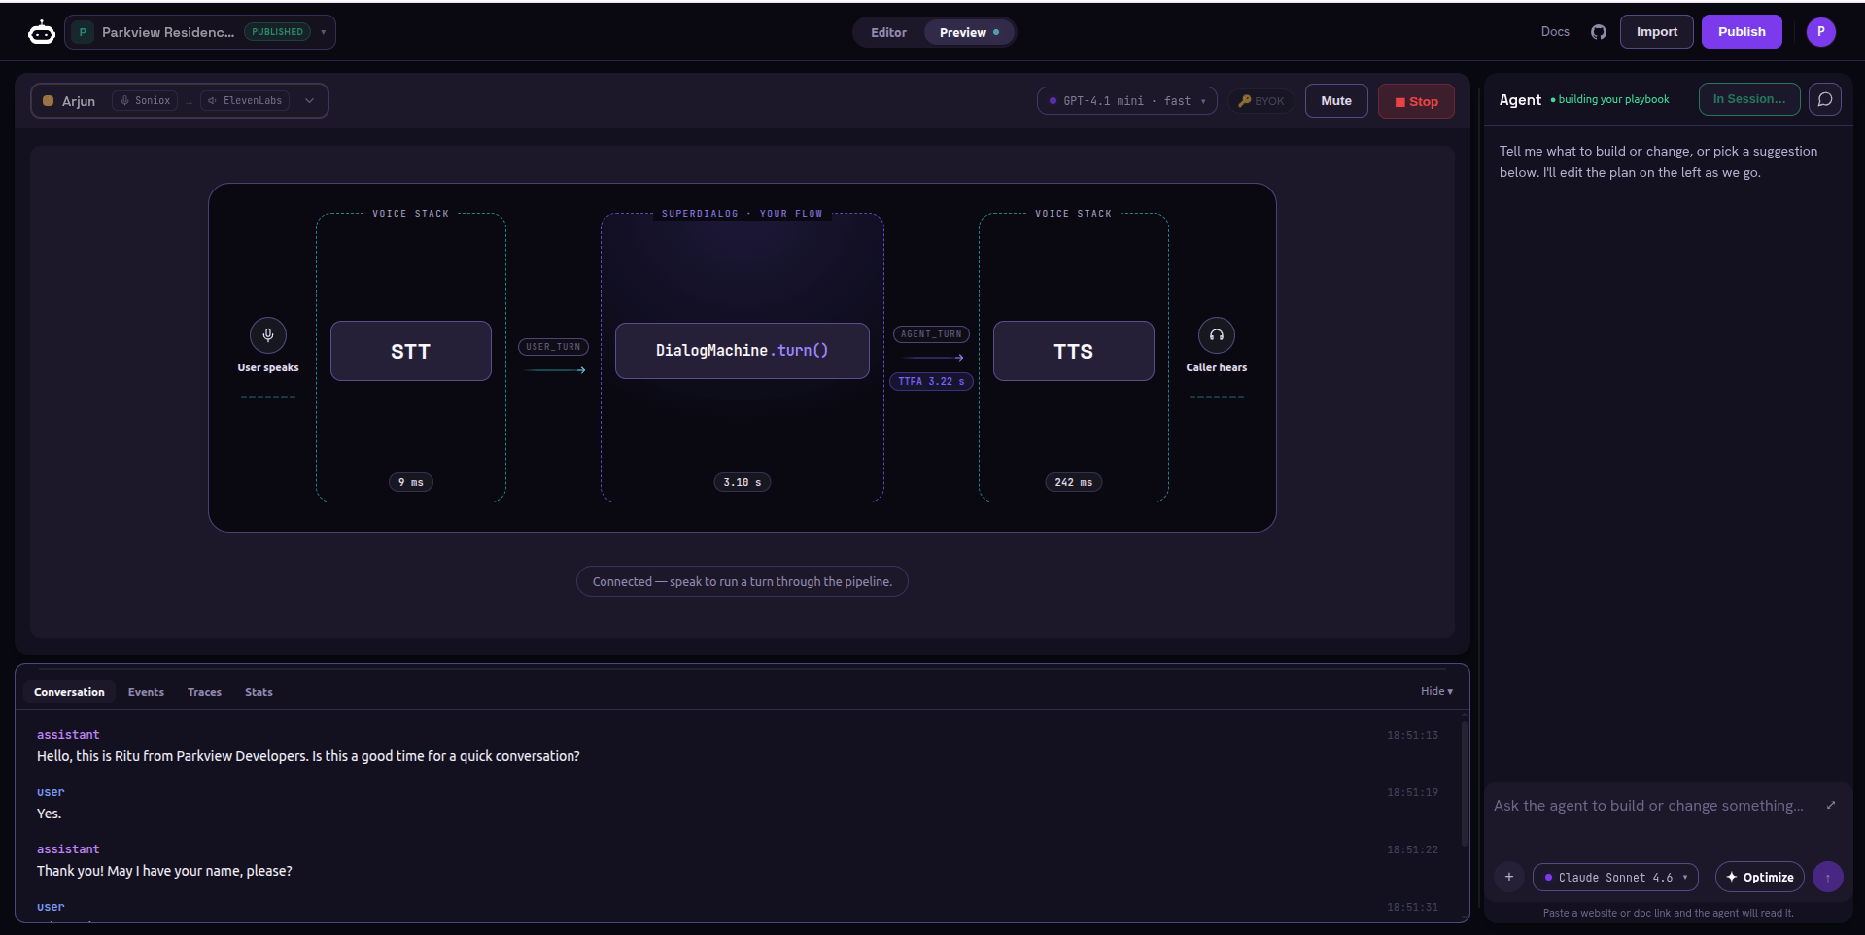1865x935 pixels.
Task: Click the user speaks microphone icon
Action: [268, 335]
